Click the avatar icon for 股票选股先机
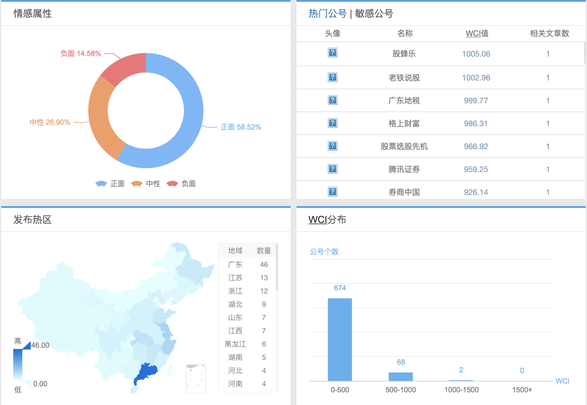The width and height of the screenshot is (587, 405). pyautogui.click(x=332, y=146)
